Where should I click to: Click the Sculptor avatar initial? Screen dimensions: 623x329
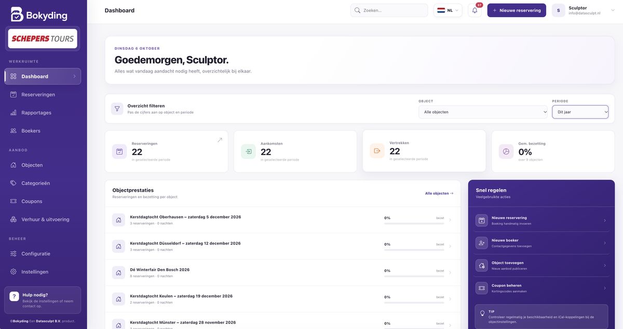(x=559, y=10)
